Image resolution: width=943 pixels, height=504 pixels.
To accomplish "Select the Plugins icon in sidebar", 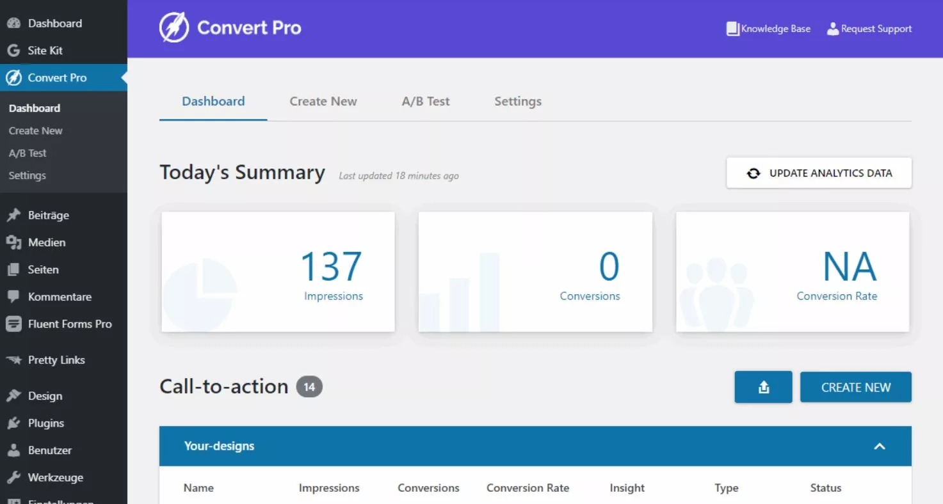I will [x=13, y=423].
